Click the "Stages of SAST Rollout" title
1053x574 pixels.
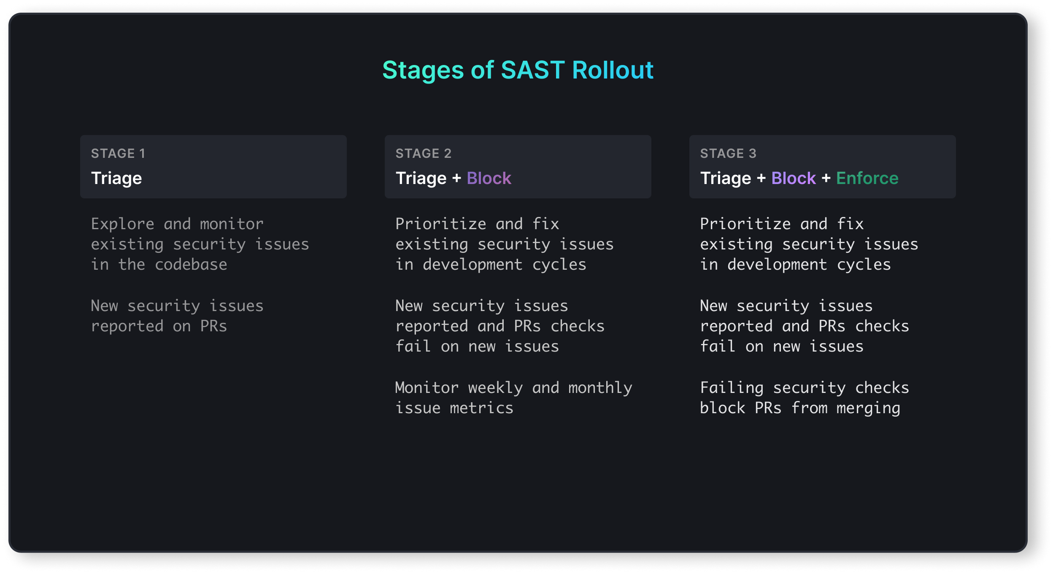518,70
